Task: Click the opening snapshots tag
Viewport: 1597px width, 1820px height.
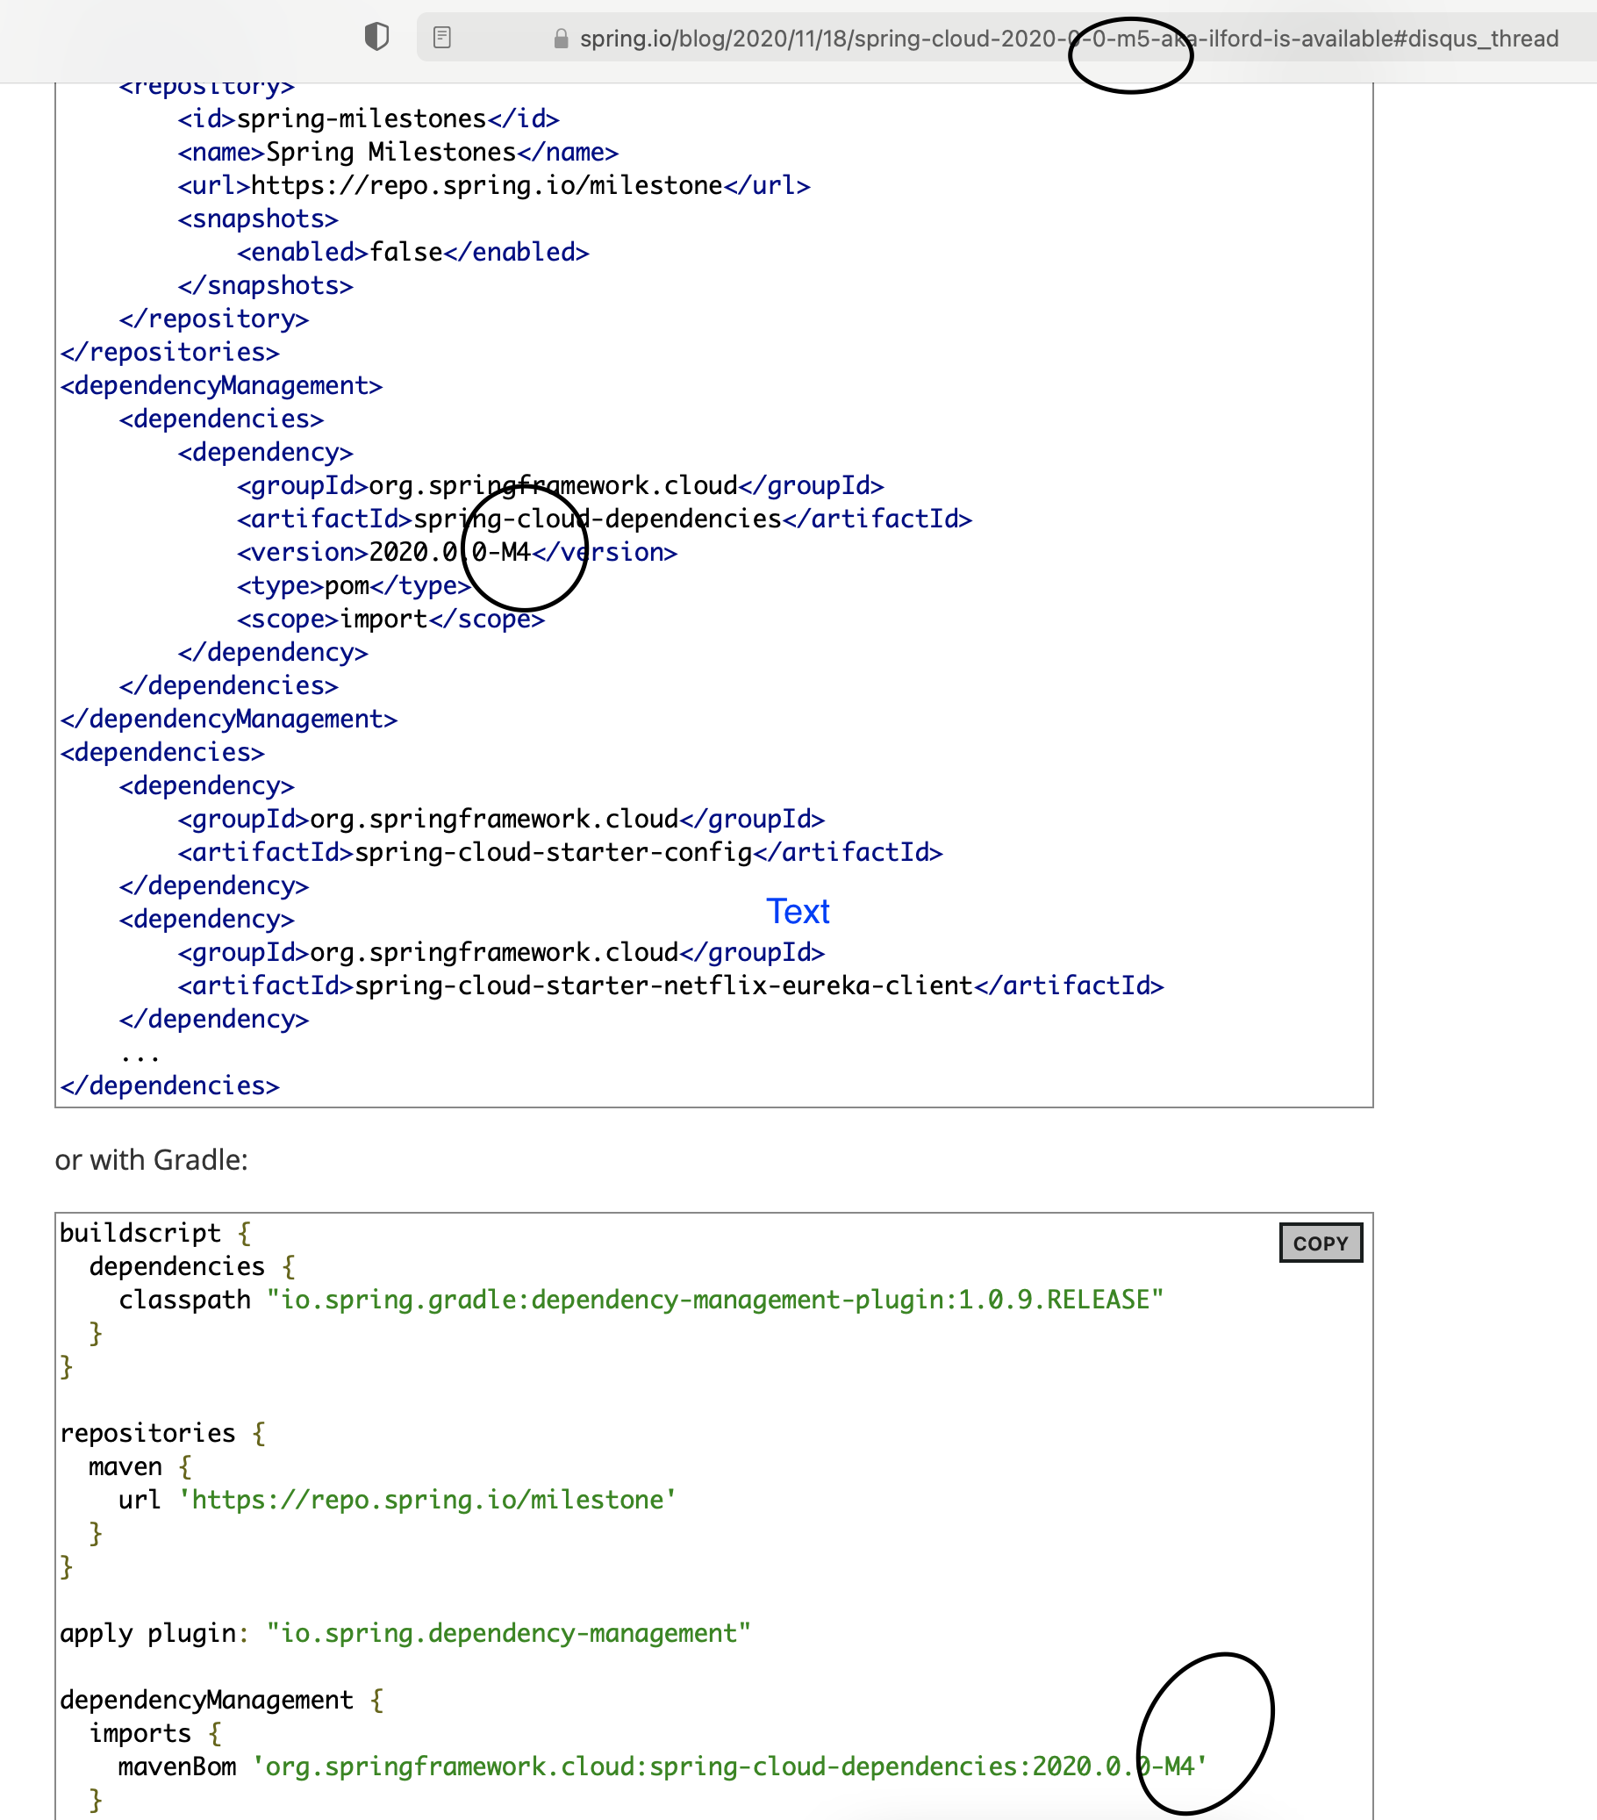Action: pyautogui.click(x=258, y=219)
